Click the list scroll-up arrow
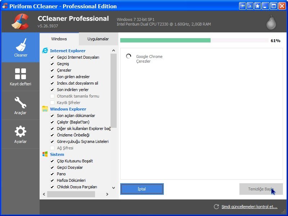 (x=113, y=50)
